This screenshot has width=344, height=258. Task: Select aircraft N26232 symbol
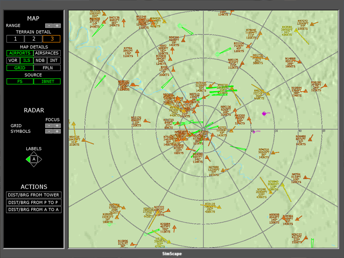coord(306,238)
